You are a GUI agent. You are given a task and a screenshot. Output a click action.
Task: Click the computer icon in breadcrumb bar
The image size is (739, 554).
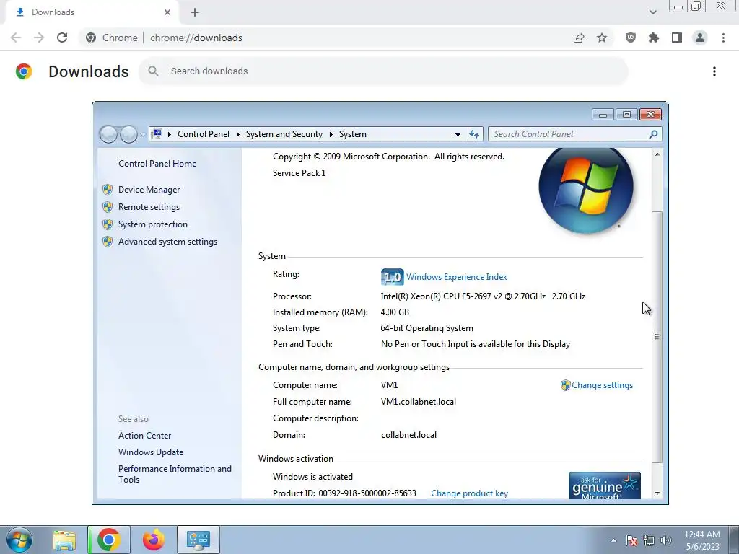(x=157, y=133)
